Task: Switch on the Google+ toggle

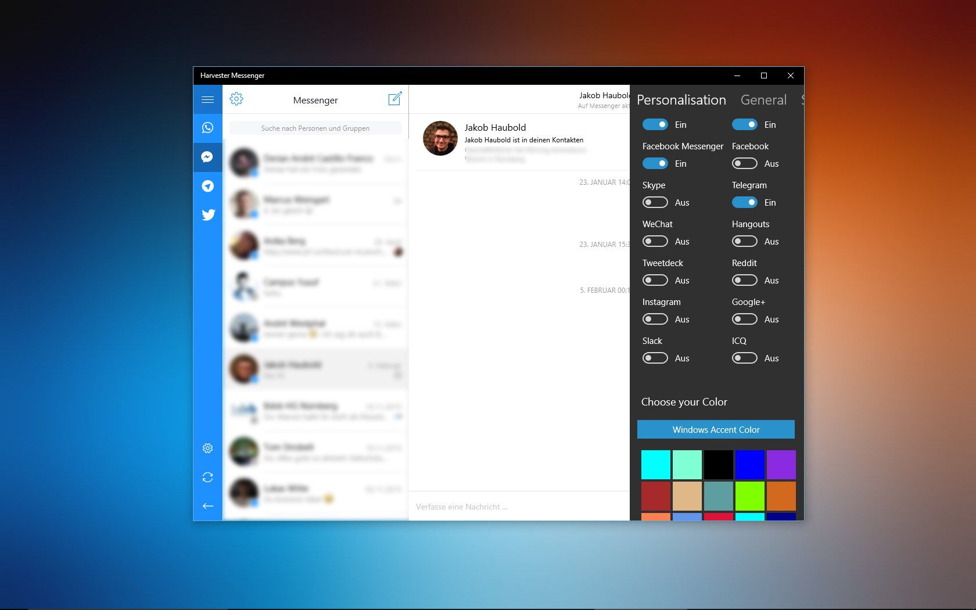Action: [744, 320]
